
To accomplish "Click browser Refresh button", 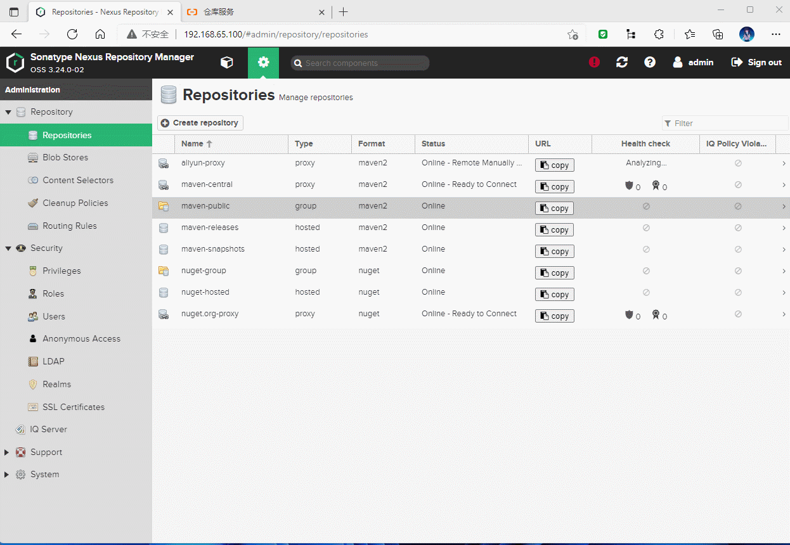I will tap(72, 34).
